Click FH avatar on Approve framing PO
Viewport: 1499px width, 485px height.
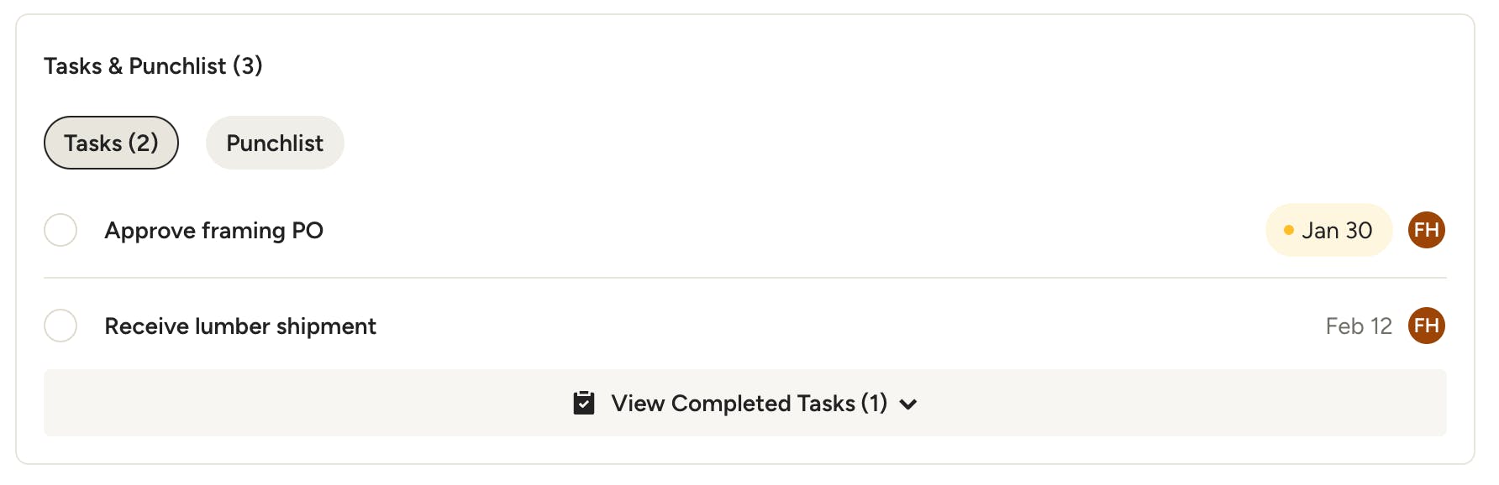[1426, 230]
